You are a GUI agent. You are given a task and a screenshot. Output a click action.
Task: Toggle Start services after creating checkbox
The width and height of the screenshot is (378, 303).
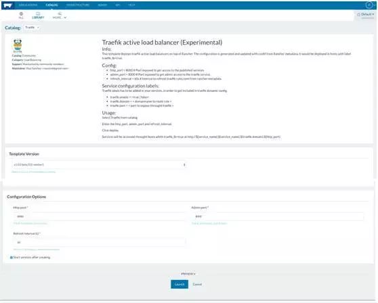pos(11,258)
